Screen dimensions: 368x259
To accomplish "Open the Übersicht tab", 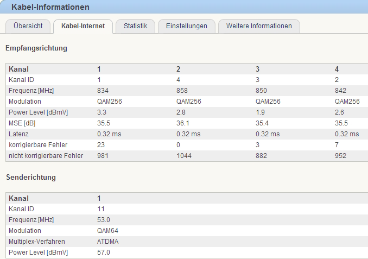I will [x=28, y=26].
